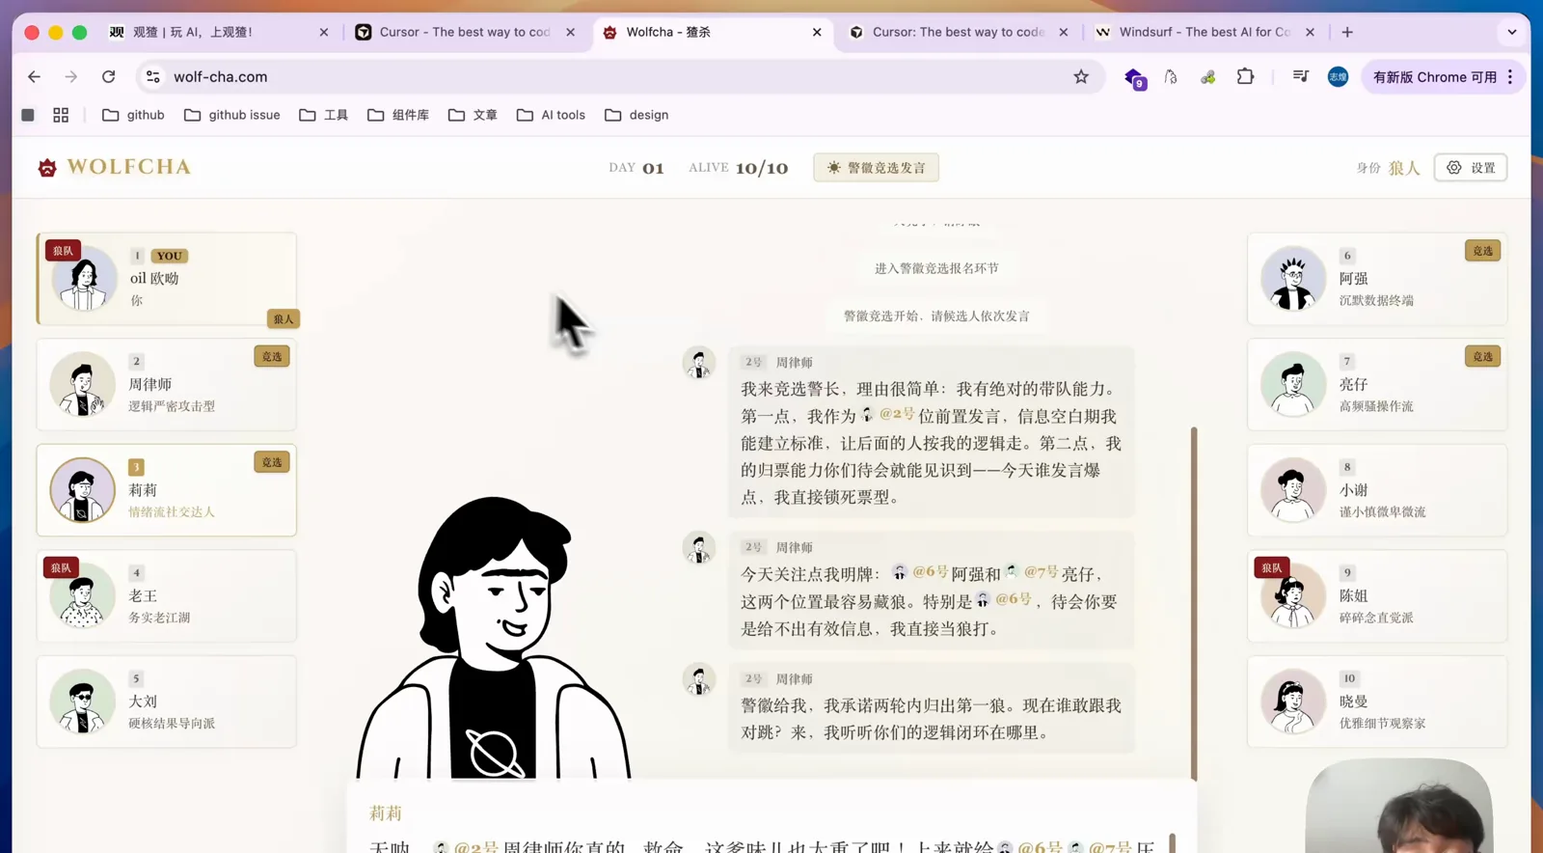Click the 狼队 badge on 陈姐 card
Image resolution: width=1543 pixels, height=853 pixels.
click(x=1272, y=568)
